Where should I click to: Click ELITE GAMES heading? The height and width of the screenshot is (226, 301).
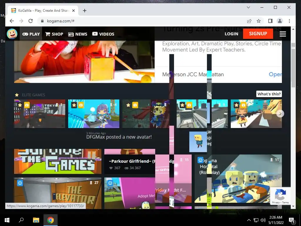pyautogui.click(x=34, y=95)
